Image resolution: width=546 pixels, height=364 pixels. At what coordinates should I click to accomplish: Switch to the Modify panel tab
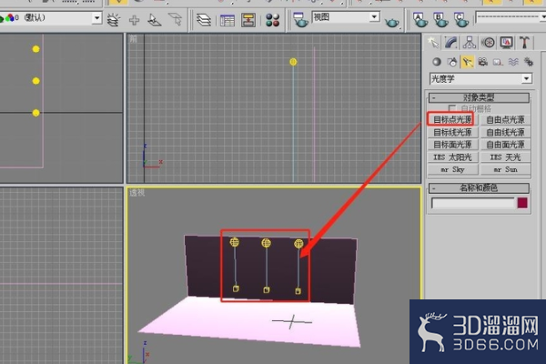click(x=451, y=43)
